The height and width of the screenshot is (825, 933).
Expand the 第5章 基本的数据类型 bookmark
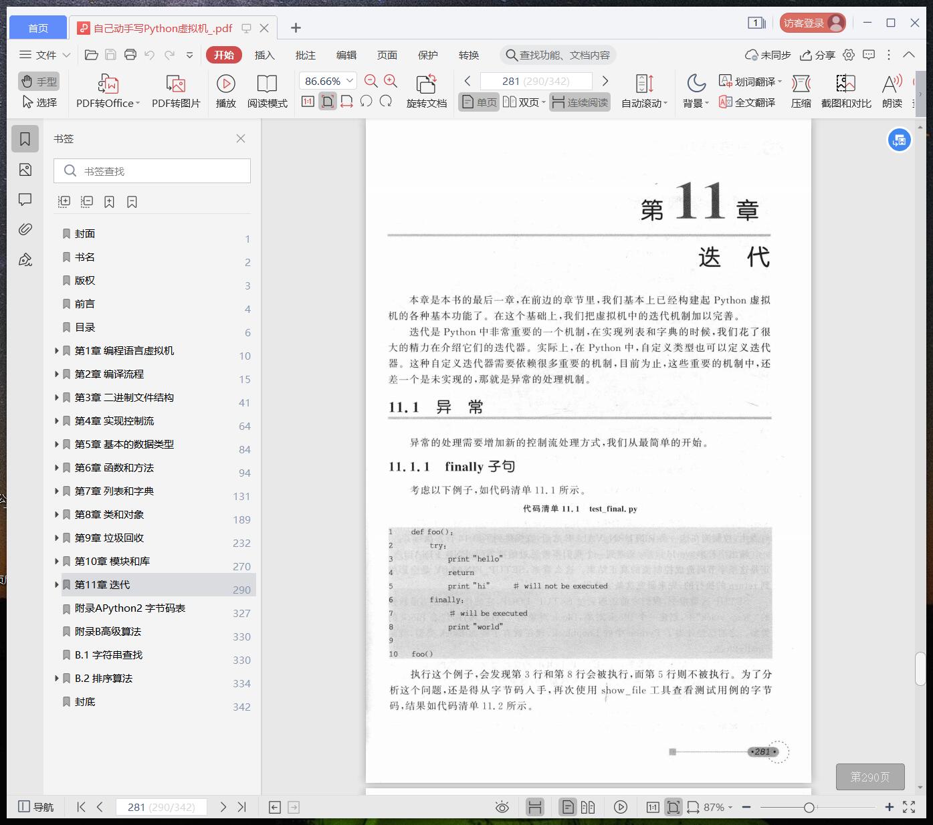57,444
